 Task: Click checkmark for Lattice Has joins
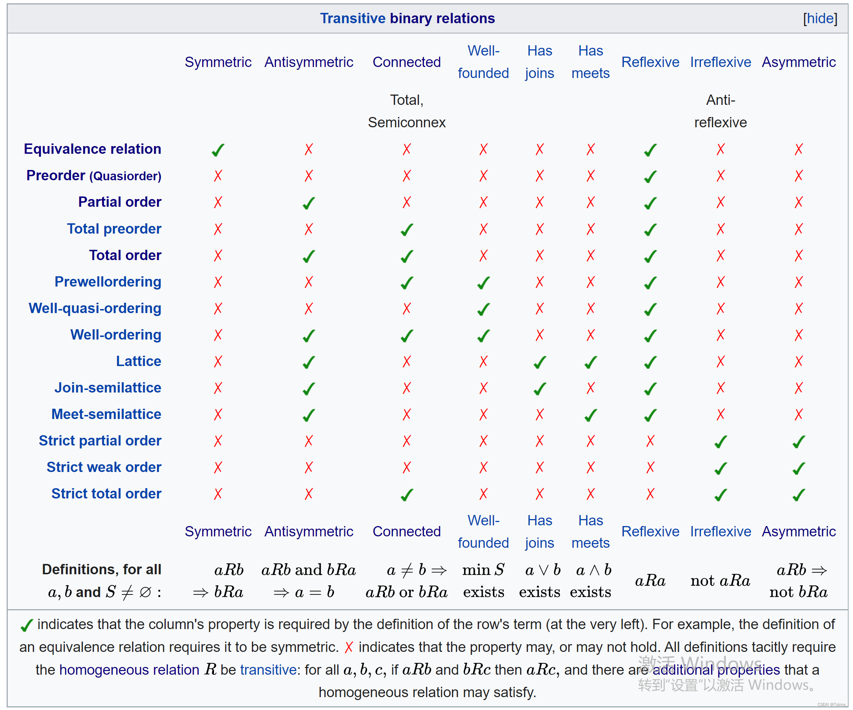[x=540, y=362]
